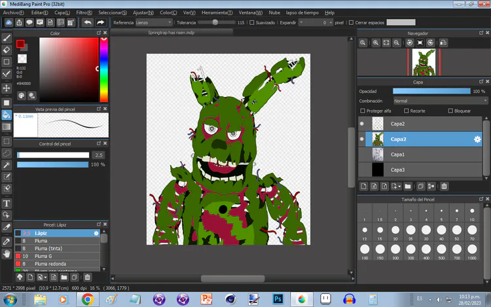The width and height of the screenshot is (491, 307).
Task: Select the Brush tool
Action: coord(7,38)
